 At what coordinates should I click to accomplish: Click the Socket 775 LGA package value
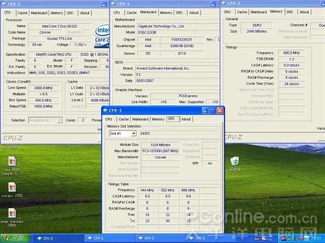pyautogui.click(x=60, y=38)
